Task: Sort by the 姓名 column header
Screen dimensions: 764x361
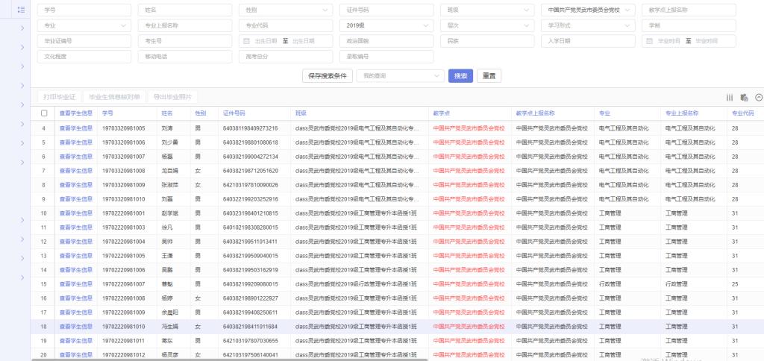Action: click(x=167, y=113)
